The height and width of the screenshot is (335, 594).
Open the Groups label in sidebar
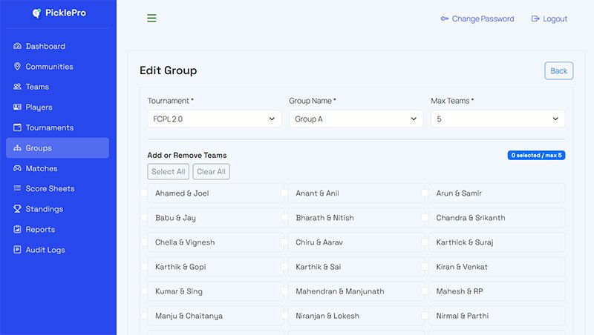click(x=39, y=147)
